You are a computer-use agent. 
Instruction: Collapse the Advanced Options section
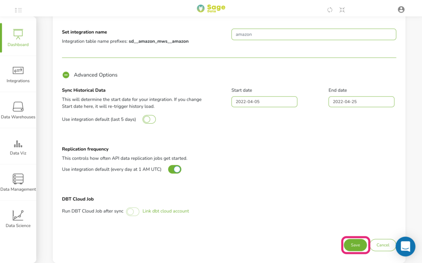point(66,75)
